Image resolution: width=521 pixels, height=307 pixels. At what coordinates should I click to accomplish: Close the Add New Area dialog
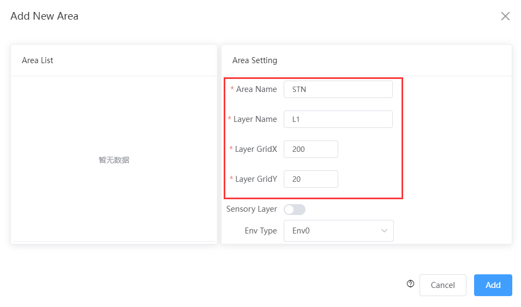click(505, 16)
